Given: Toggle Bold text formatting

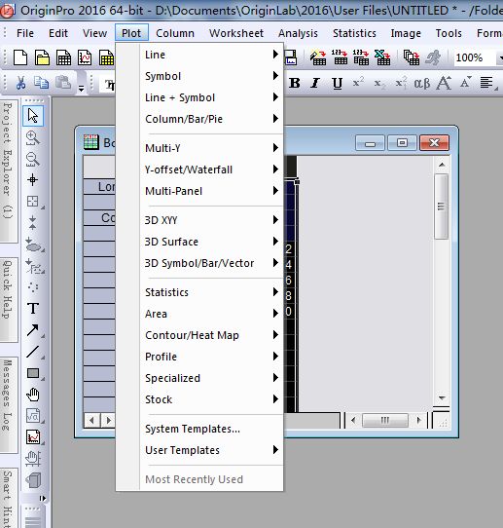Looking at the screenshot, I should click(295, 83).
